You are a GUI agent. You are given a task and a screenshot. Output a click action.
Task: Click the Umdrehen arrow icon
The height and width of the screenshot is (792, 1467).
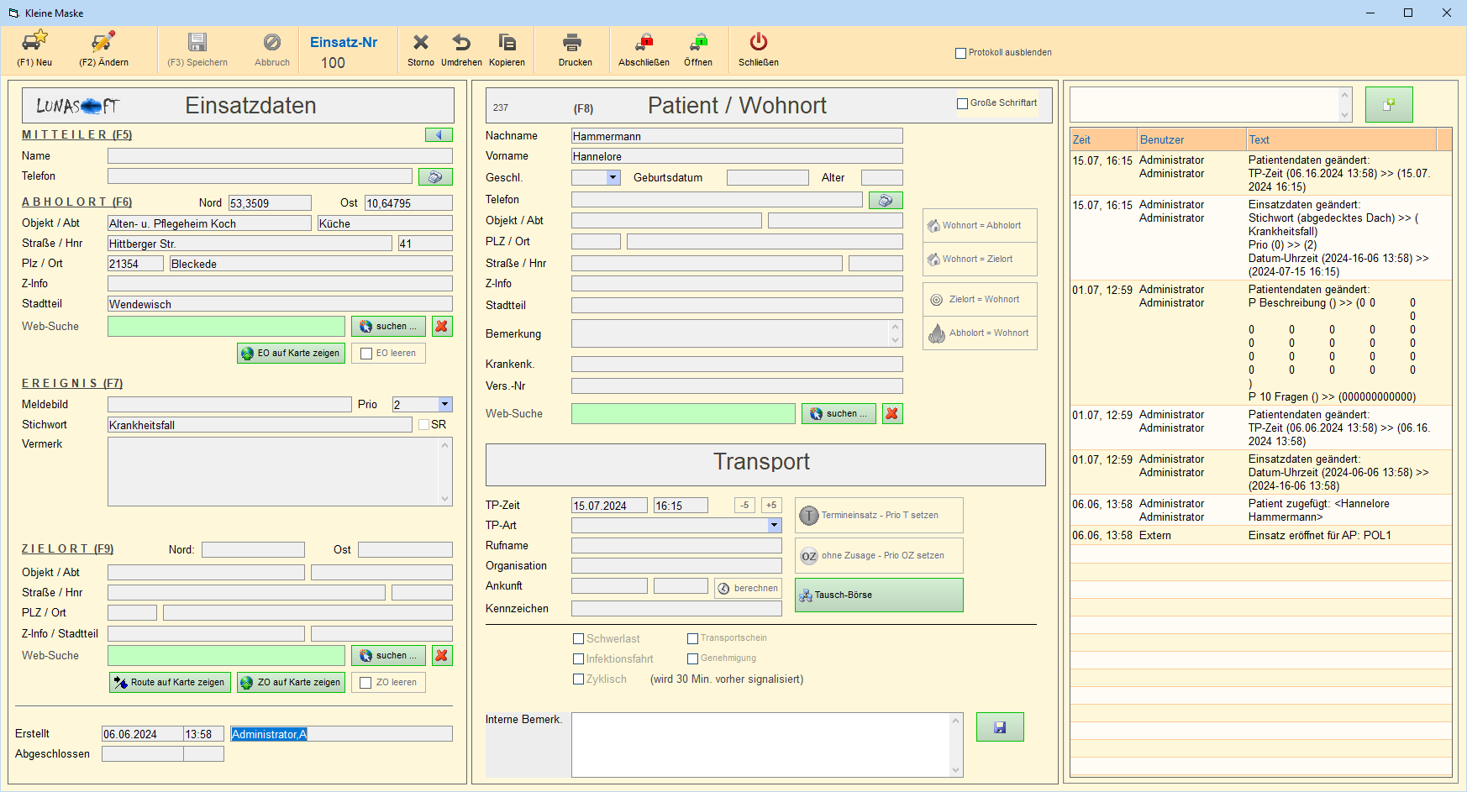461,42
